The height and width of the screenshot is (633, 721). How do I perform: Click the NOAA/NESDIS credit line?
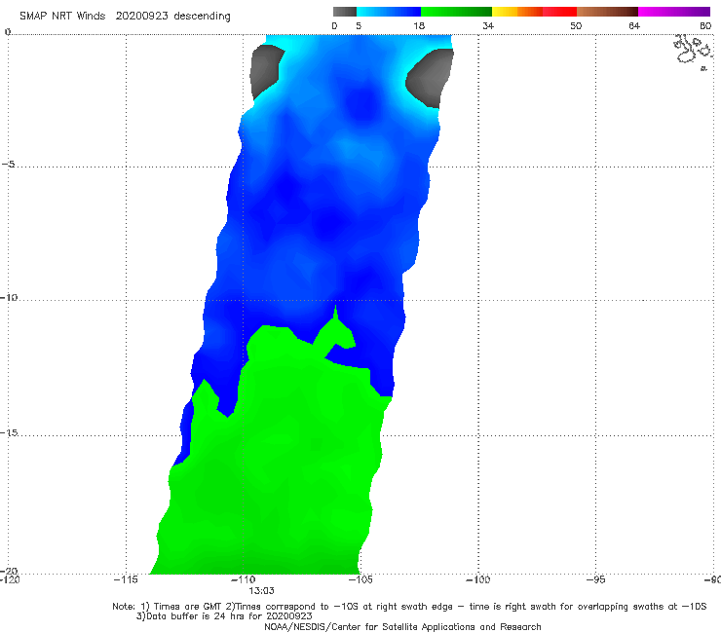tap(402, 627)
